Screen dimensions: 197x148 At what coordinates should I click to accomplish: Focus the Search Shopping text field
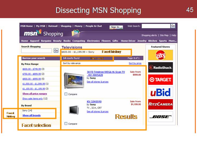pos(37,51)
